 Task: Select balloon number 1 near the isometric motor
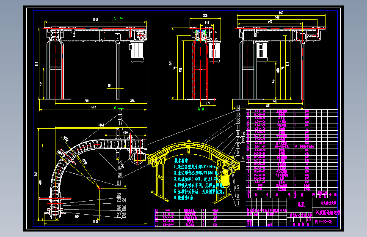point(238,203)
